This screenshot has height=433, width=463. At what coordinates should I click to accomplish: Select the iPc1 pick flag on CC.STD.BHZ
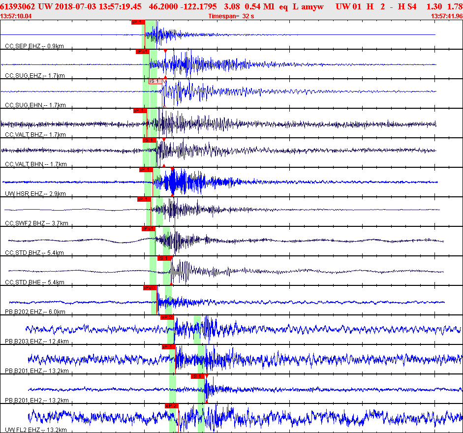coord(149,229)
